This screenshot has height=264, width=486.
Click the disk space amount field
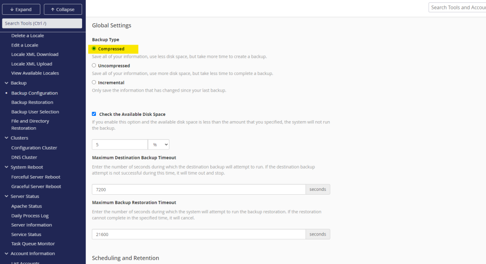point(120,145)
